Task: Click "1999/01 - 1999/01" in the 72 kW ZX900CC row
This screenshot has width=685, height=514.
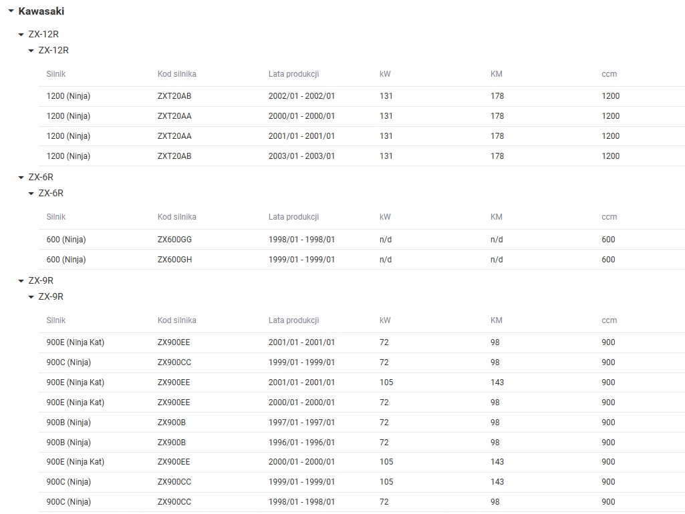Action: point(301,362)
